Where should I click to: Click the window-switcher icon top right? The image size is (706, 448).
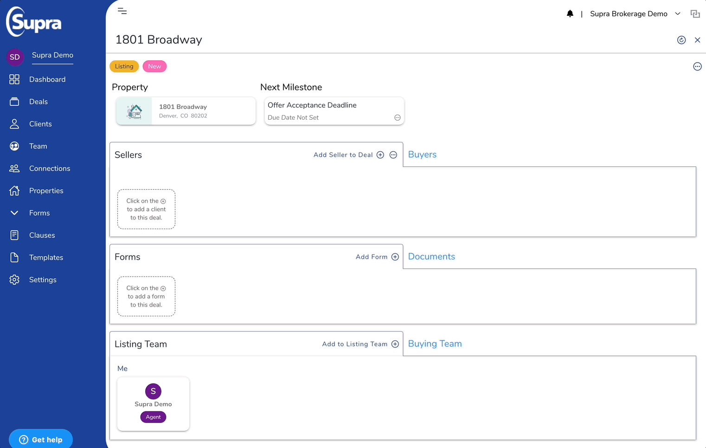(695, 13)
